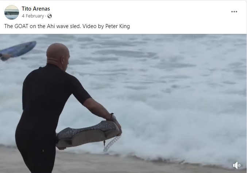Click the globe public audience icon
This screenshot has width=247, height=173.
[x=50, y=16]
